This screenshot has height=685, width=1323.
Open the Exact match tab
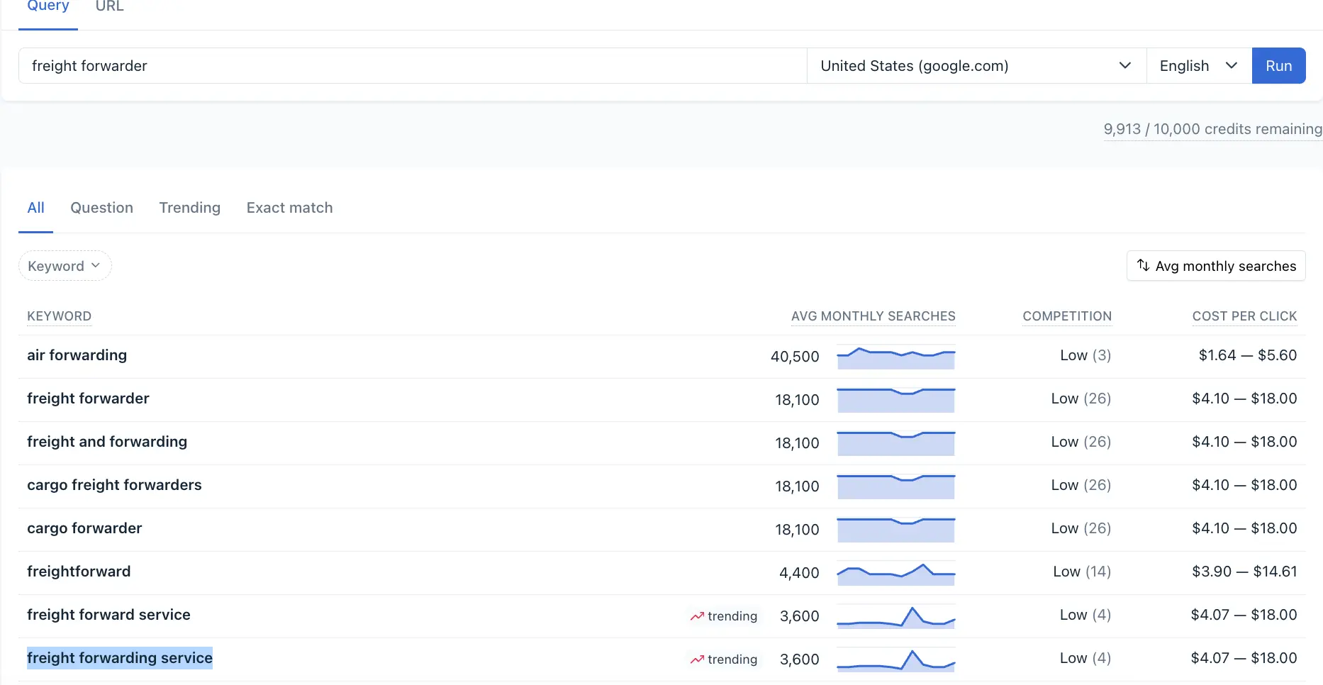tap(289, 208)
